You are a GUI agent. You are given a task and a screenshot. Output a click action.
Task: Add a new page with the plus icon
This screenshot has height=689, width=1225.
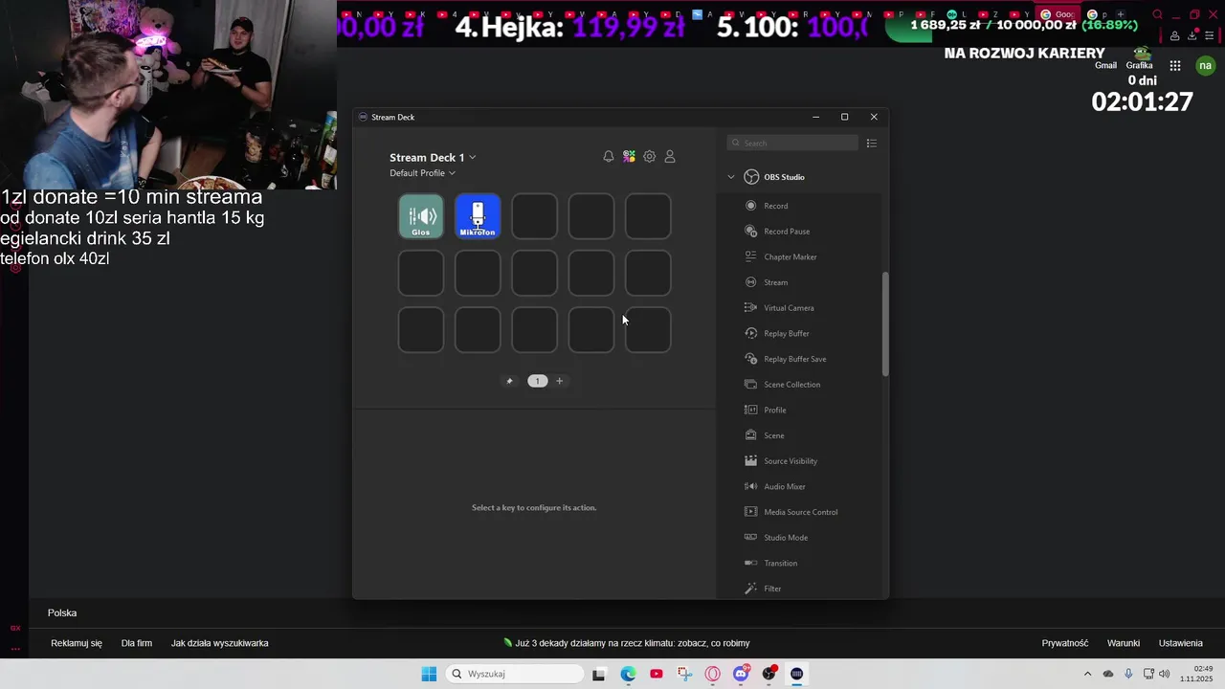[560, 381]
